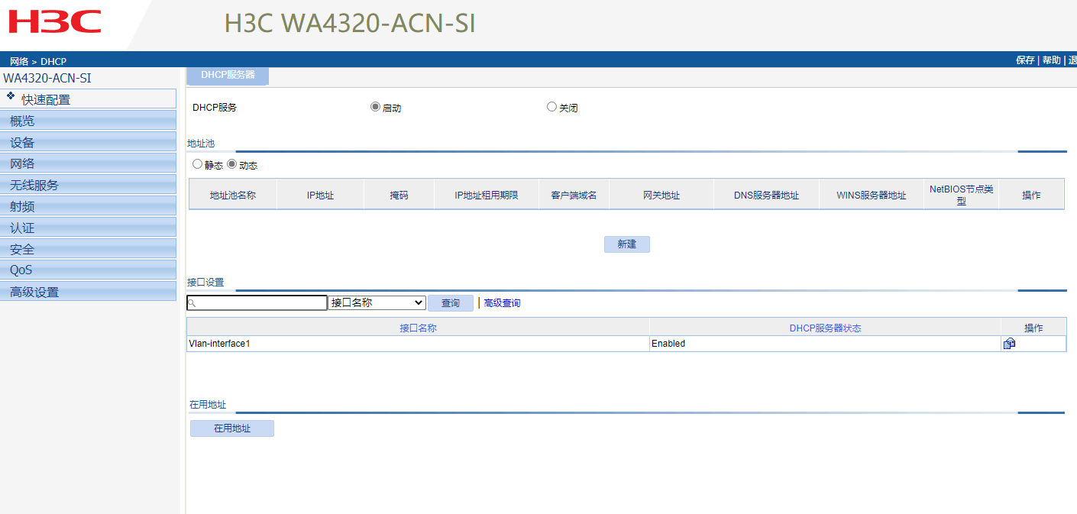Click the edit icon for Vlan-interface1
The width and height of the screenshot is (1077, 514).
(1009, 344)
